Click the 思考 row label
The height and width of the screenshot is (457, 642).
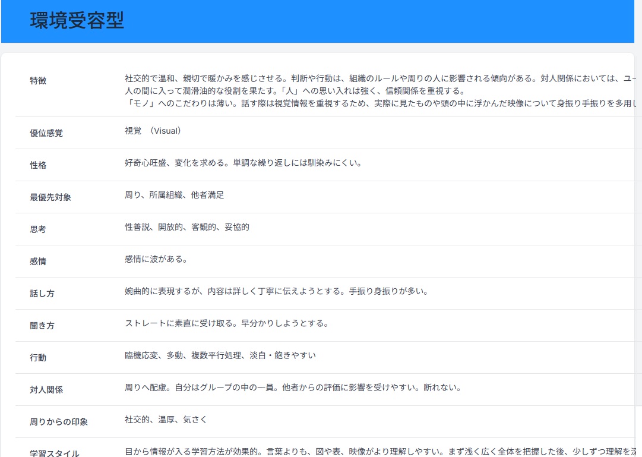pos(38,229)
